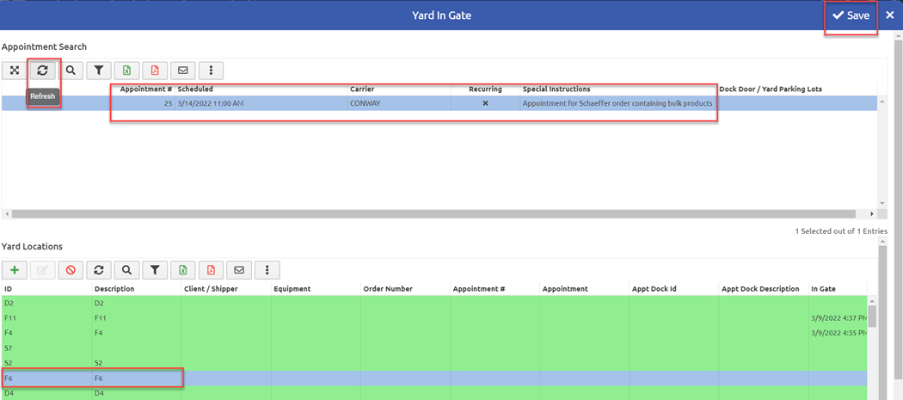The image size is (903, 400).
Task: Click the filter icon in Appointment Search
Action: click(99, 71)
